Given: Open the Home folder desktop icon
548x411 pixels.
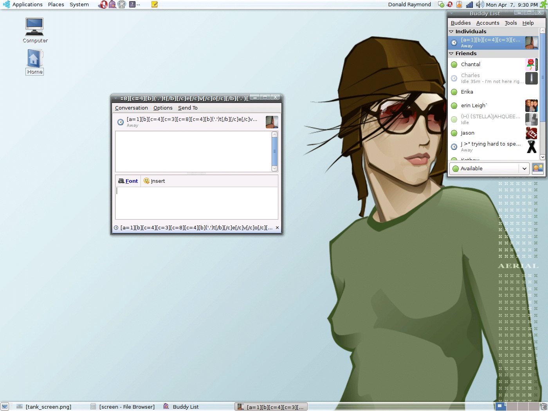Looking at the screenshot, I should [35, 62].
